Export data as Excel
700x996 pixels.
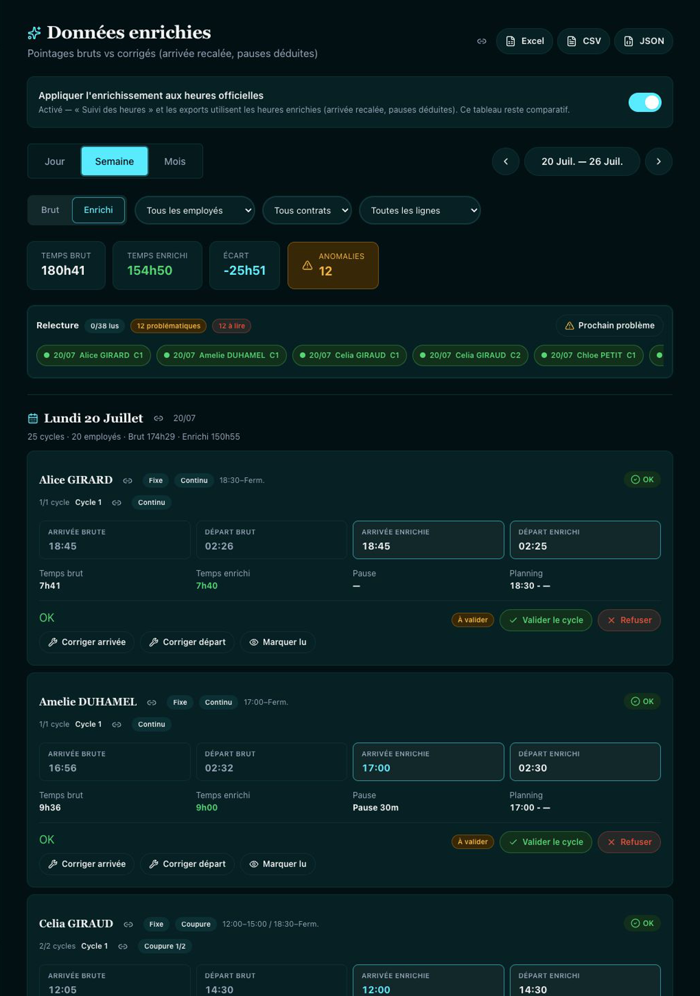524,41
